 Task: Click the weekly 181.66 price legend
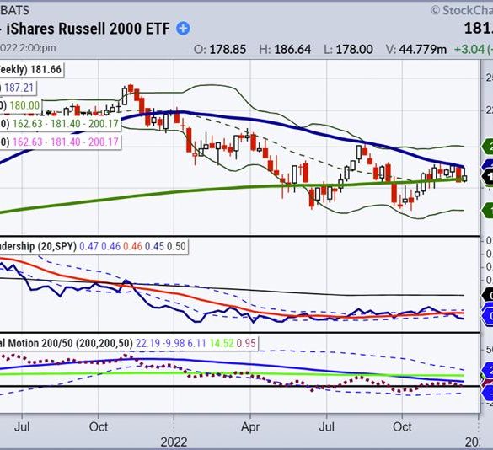coord(31,69)
